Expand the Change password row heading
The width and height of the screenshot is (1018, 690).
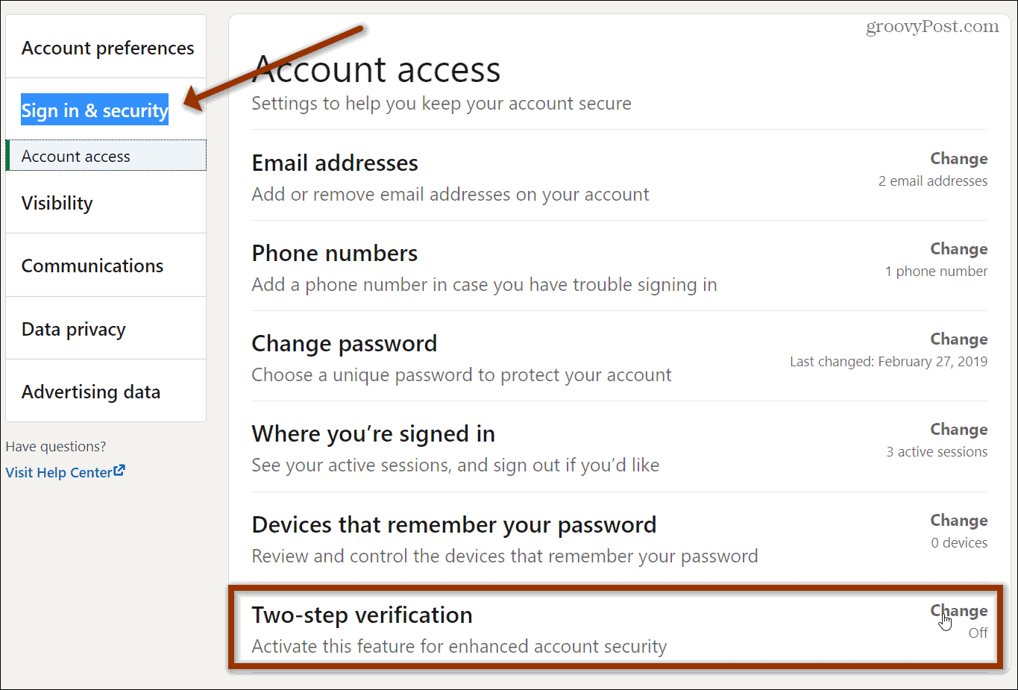point(345,344)
